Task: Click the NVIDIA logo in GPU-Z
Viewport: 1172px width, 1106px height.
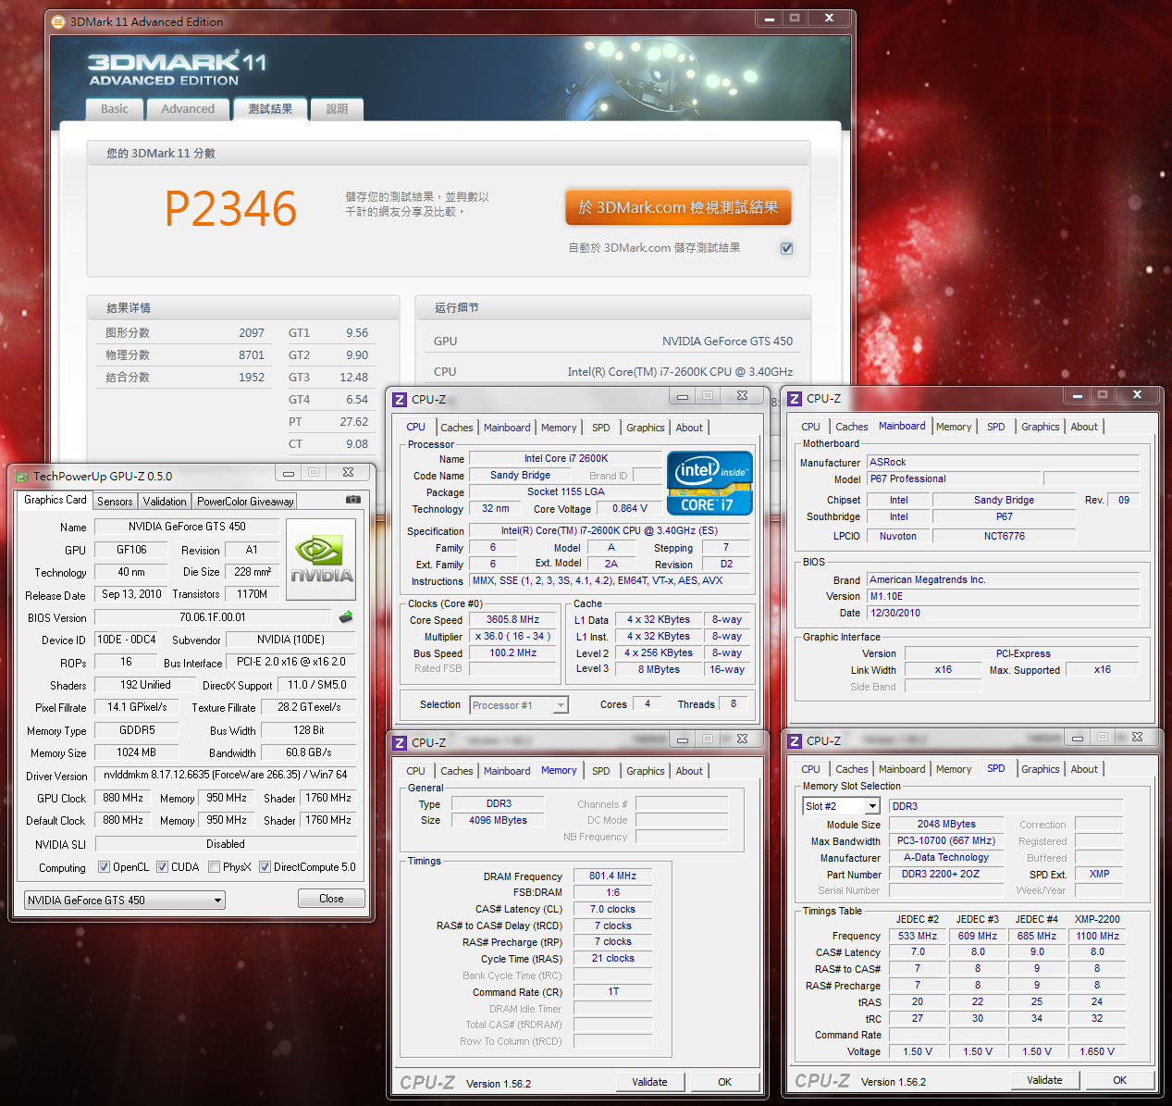Action: point(321,559)
